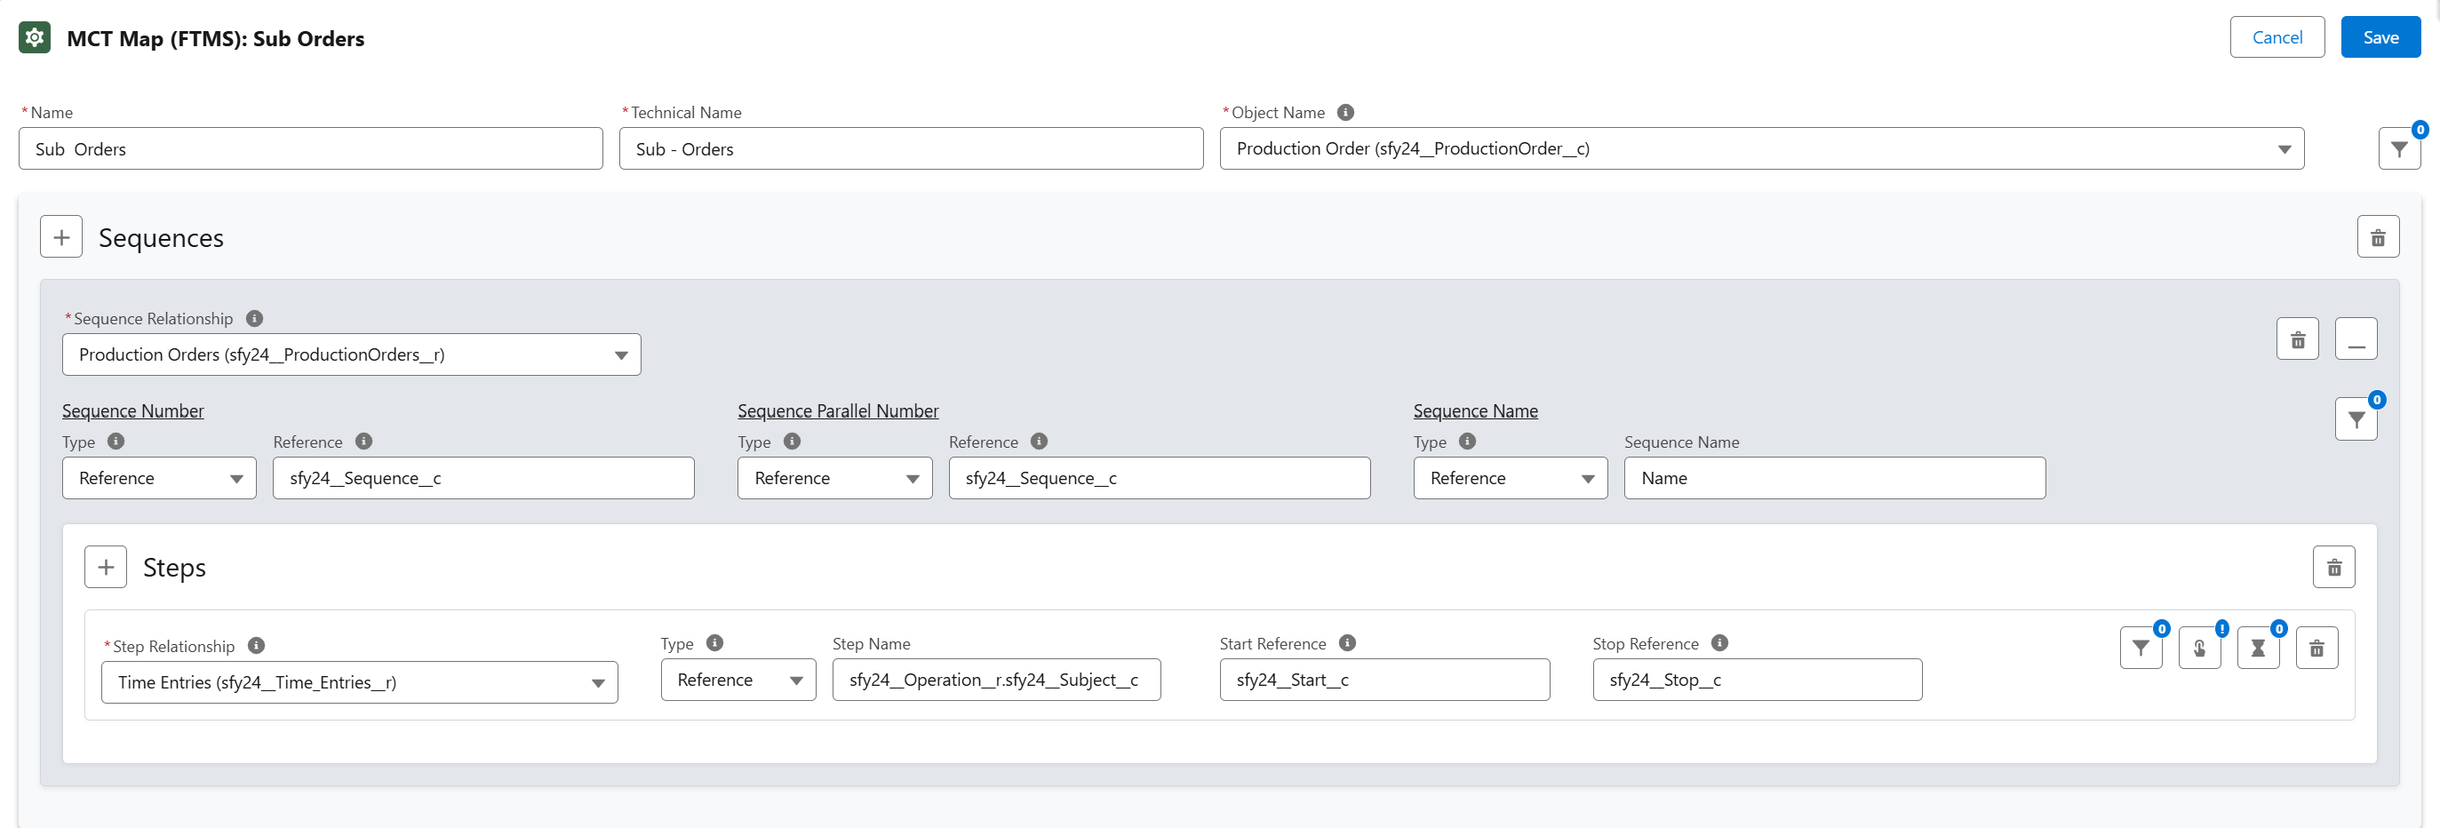The width and height of the screenshot is (2440, 828).
Task: Click the trash icon in the Sequences header
Action: 2378,237
